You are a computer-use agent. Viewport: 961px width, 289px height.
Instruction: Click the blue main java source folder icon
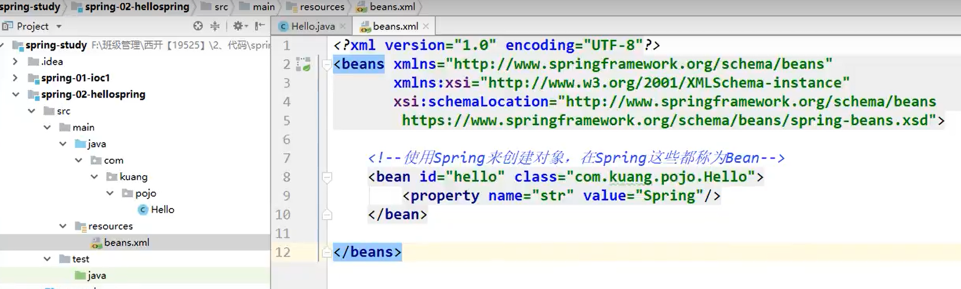point(81,144)
